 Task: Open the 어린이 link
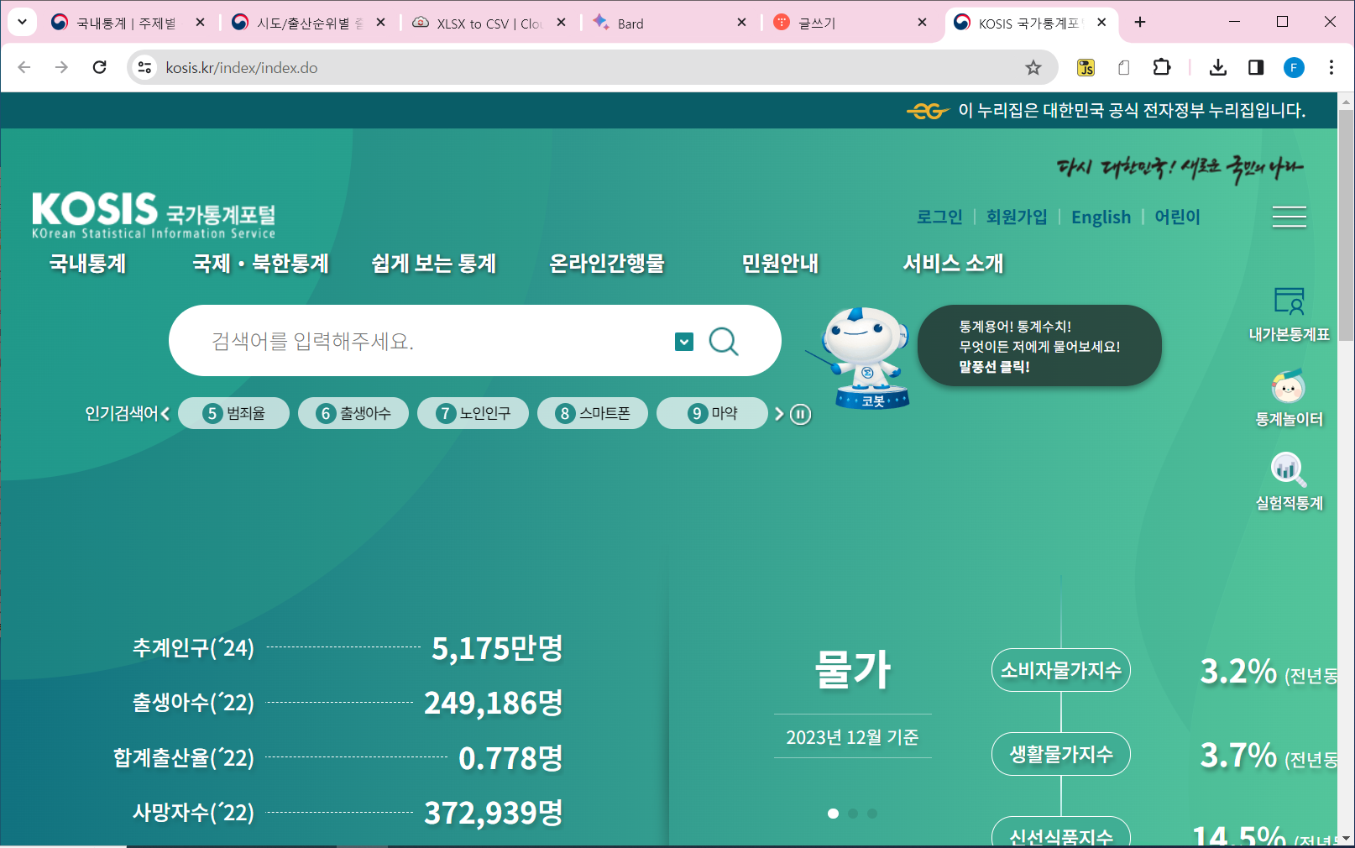pyautogui.click(x=1177, y=217)
